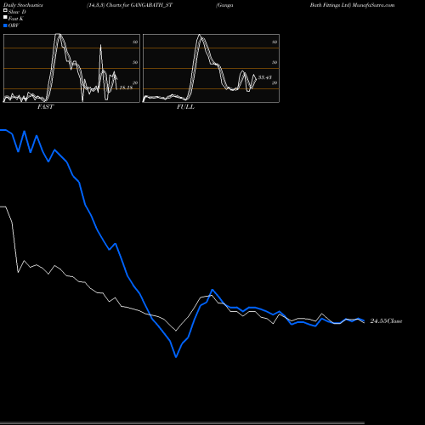Click the 'GANGABATH_ST' chart title text
The height and width of the screenshot is (425, 425).
(151, 5)
